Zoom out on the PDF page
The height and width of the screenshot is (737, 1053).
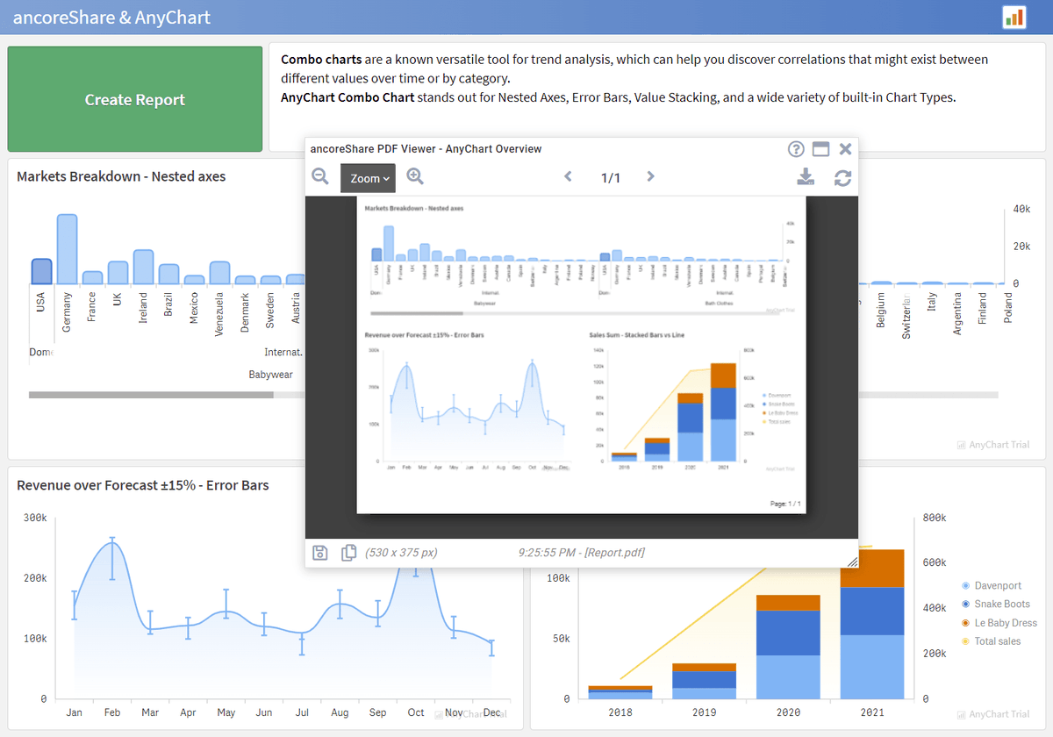tap(321, 176)
